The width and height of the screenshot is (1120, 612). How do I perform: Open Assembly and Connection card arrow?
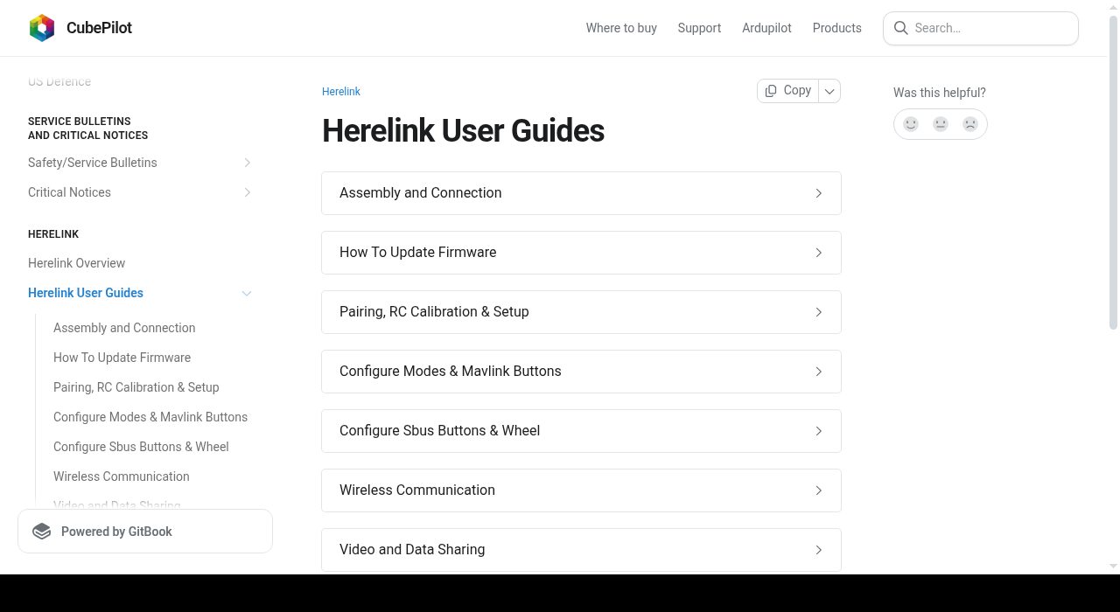coord(819,193)
